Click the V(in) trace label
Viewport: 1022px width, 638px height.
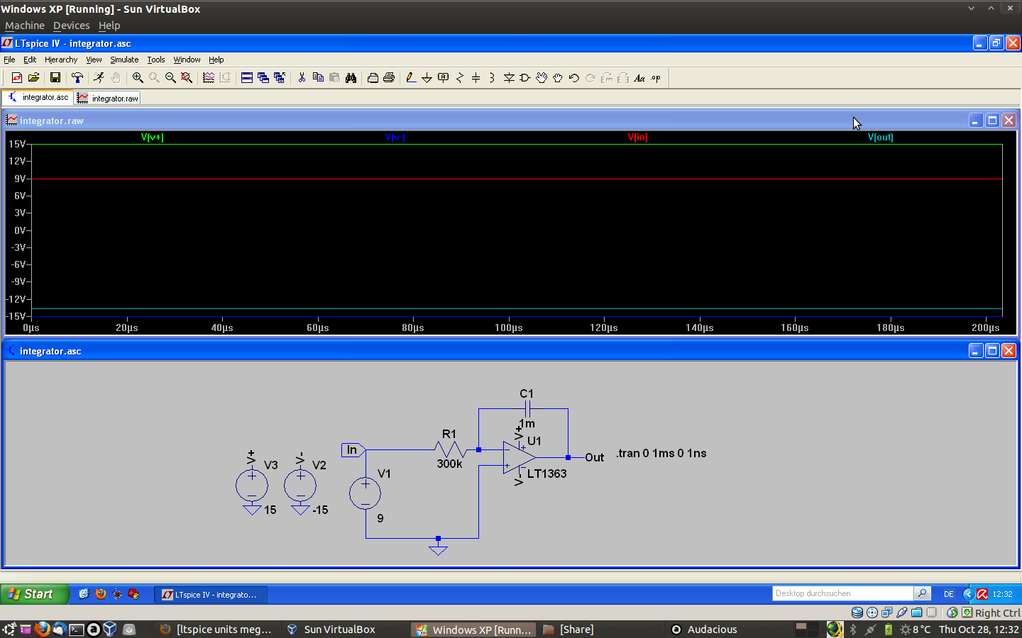[x=638, y=138]
